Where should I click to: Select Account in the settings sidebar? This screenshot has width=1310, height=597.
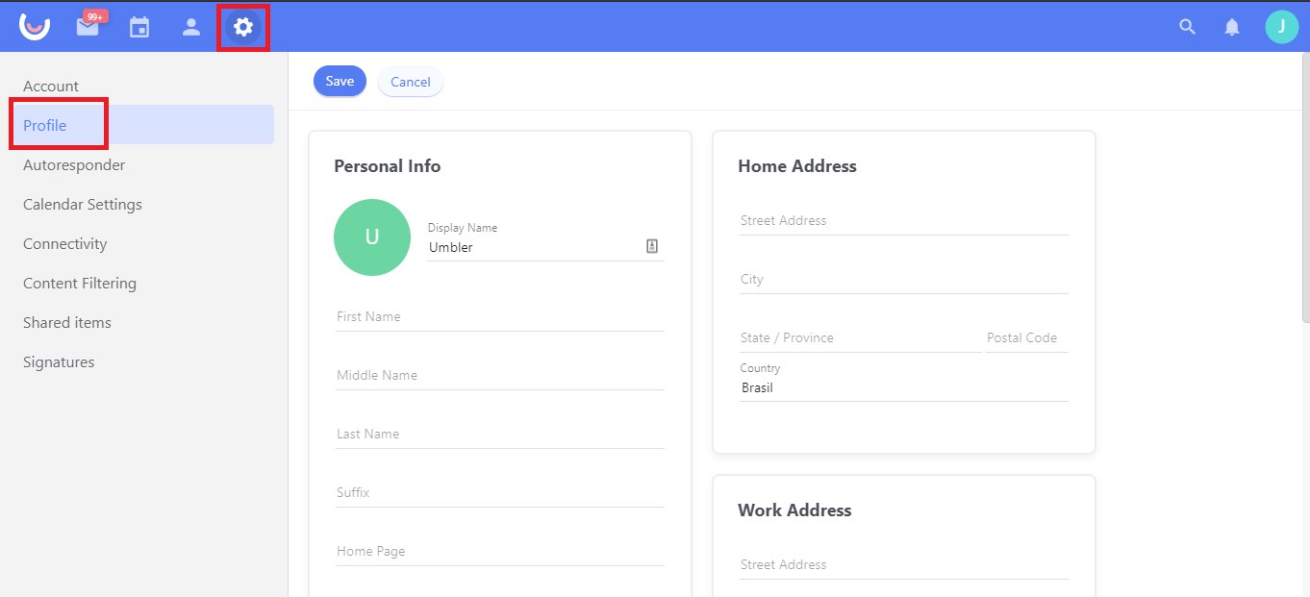click(51, 87)
